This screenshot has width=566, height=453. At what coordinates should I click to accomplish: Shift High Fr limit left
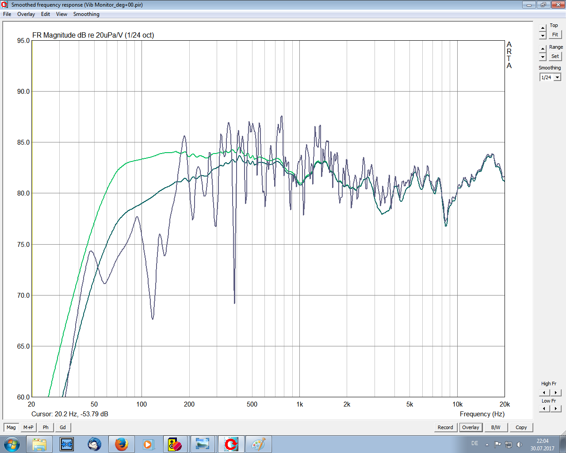[544, 392]
